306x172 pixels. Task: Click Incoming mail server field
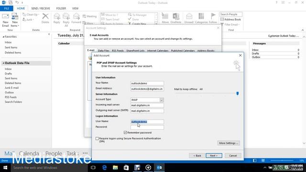[147, 105]
